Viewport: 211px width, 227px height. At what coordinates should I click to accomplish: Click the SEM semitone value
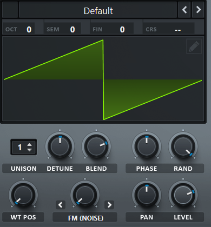tap(72, 29)
